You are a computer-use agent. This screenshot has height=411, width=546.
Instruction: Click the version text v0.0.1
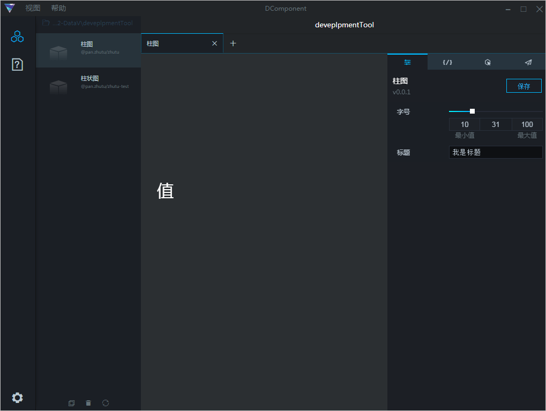click(x=401, y=92)
